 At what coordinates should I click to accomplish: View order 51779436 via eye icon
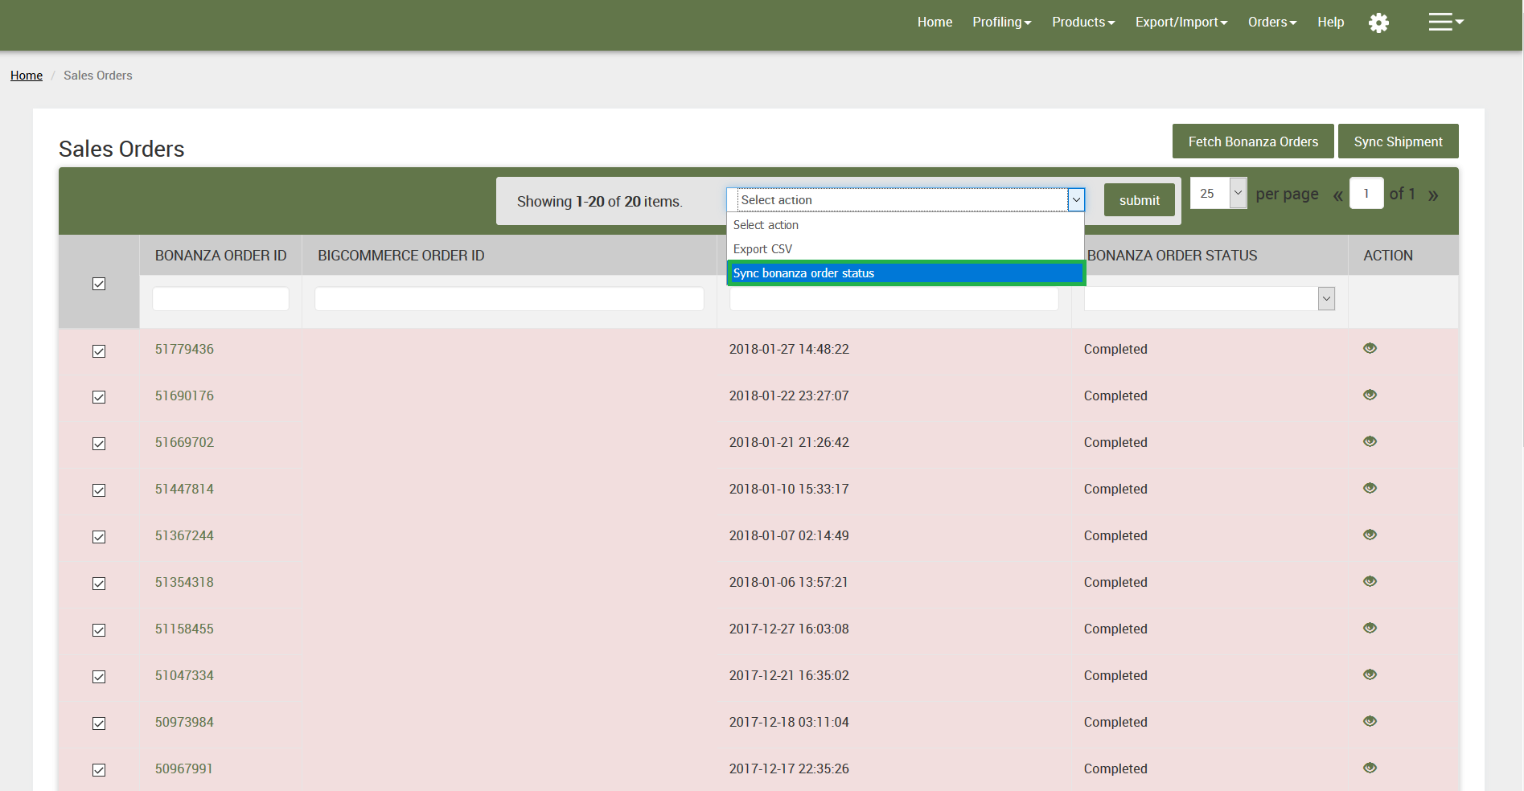(x=1370, y=348)
